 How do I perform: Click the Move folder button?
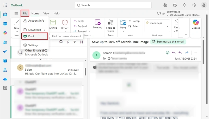point(123,24)
